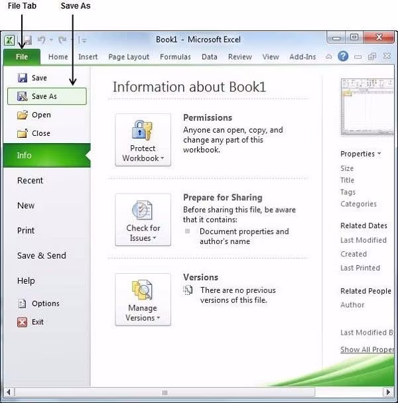Viewport: 398px width, 403px height.
Task: Click the Author label under Related People
Action: point(352,305)
